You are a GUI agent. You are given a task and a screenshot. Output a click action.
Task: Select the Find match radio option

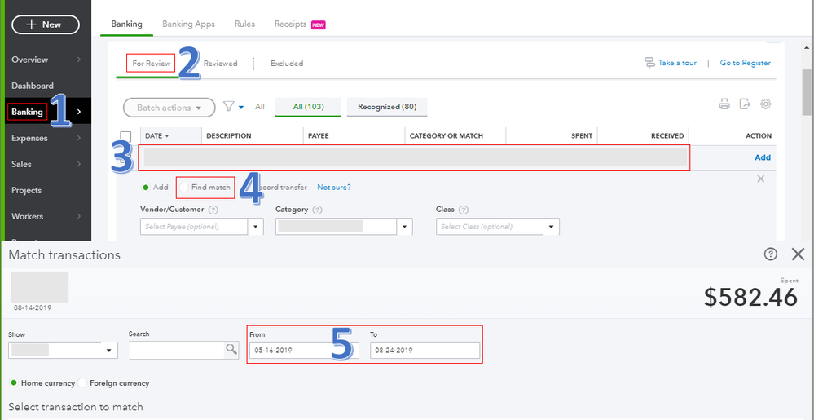pyautogui.click(x=184, y=187)
